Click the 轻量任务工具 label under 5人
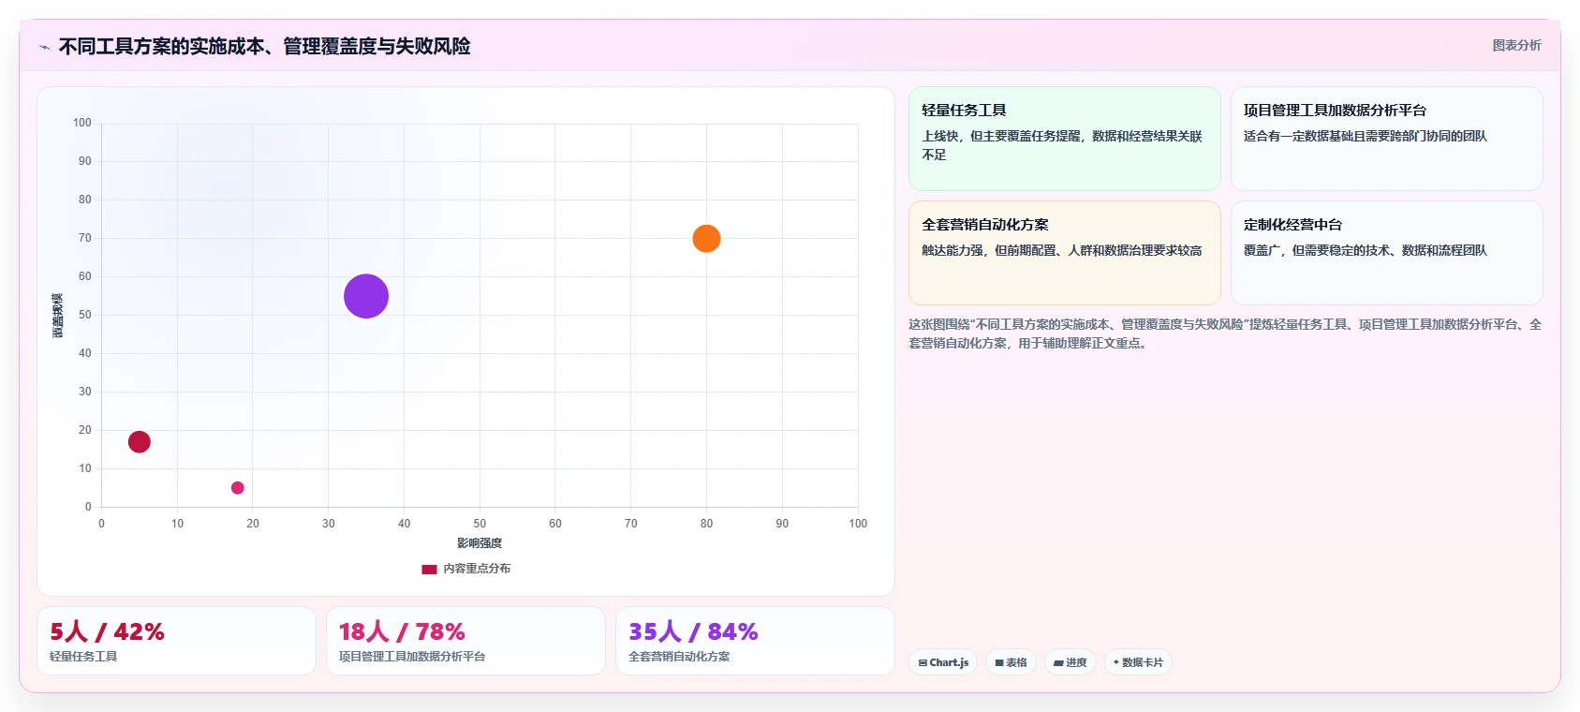1580x712 pixels. click(x=83, y=657)
